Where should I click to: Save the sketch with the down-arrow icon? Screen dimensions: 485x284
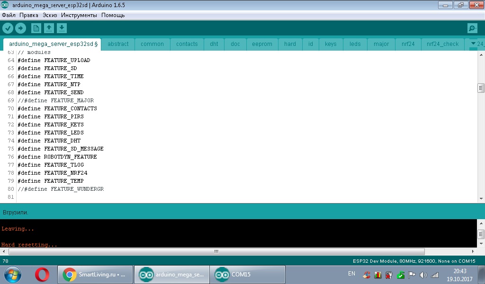(62, 28)
